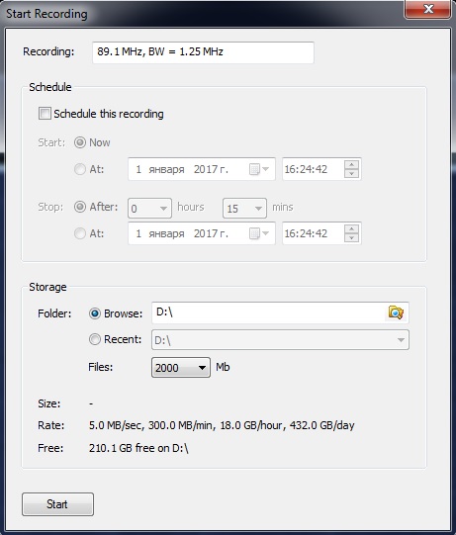The width and height of the screenshot is (456, 535).
Task: Open the mins dropdown showing 15
Action: (x=244, y=208)
